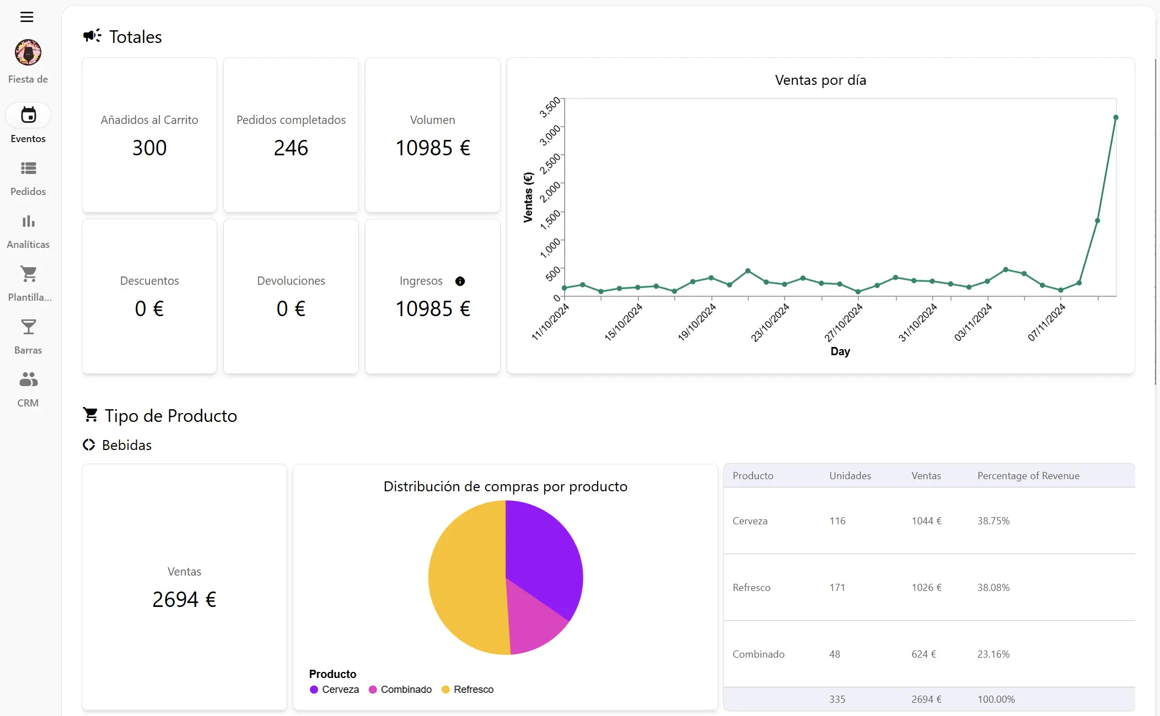
Task: Click the 48 units cell
Action: tap(835, 654)
